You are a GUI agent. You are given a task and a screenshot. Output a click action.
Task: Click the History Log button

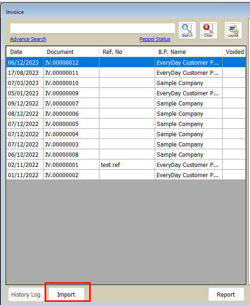pos(26,294)
